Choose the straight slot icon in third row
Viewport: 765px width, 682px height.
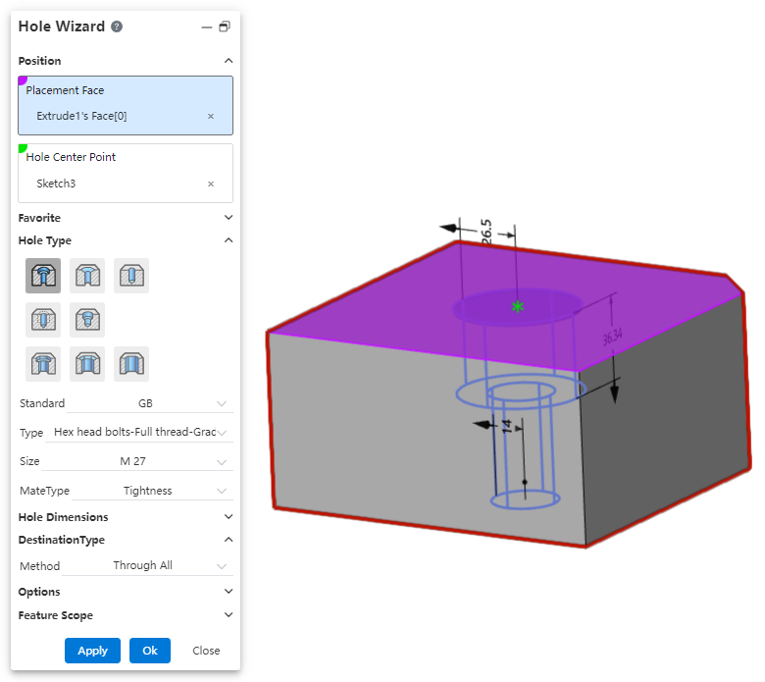pos(131,364)
